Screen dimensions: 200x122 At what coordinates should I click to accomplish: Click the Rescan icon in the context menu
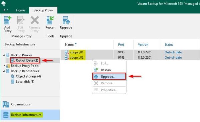pos(96,70)
